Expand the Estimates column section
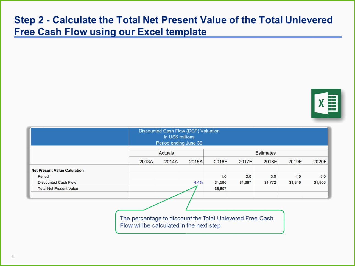The width and height of the screenshot is (355, 266). click(x=265, y=153)
